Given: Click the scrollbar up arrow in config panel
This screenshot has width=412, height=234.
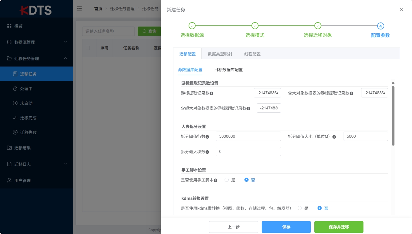Looking at the screenshot, I should (x=393, y=83).
